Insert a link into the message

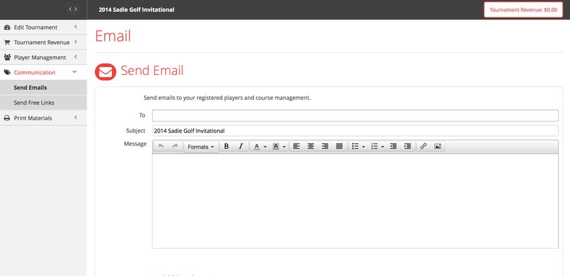pos(423,146)
